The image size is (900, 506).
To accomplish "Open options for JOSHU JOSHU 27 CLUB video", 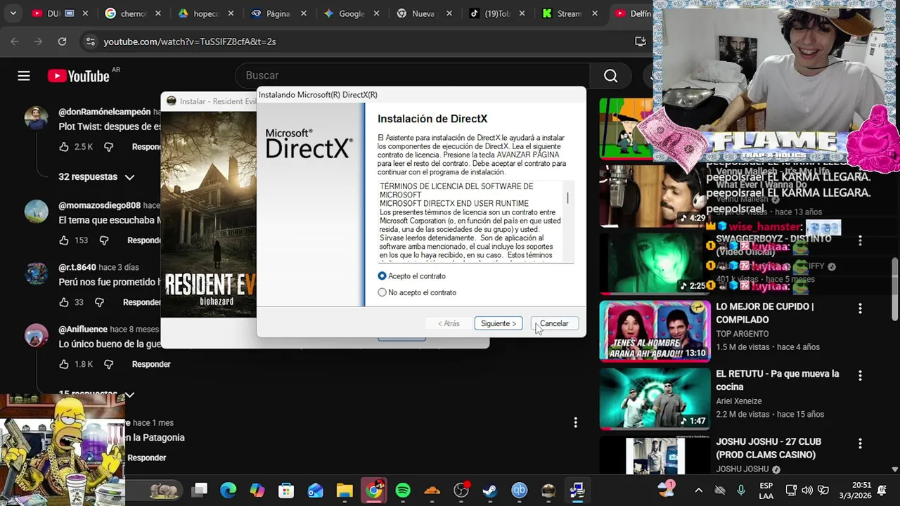I will 860,443.
